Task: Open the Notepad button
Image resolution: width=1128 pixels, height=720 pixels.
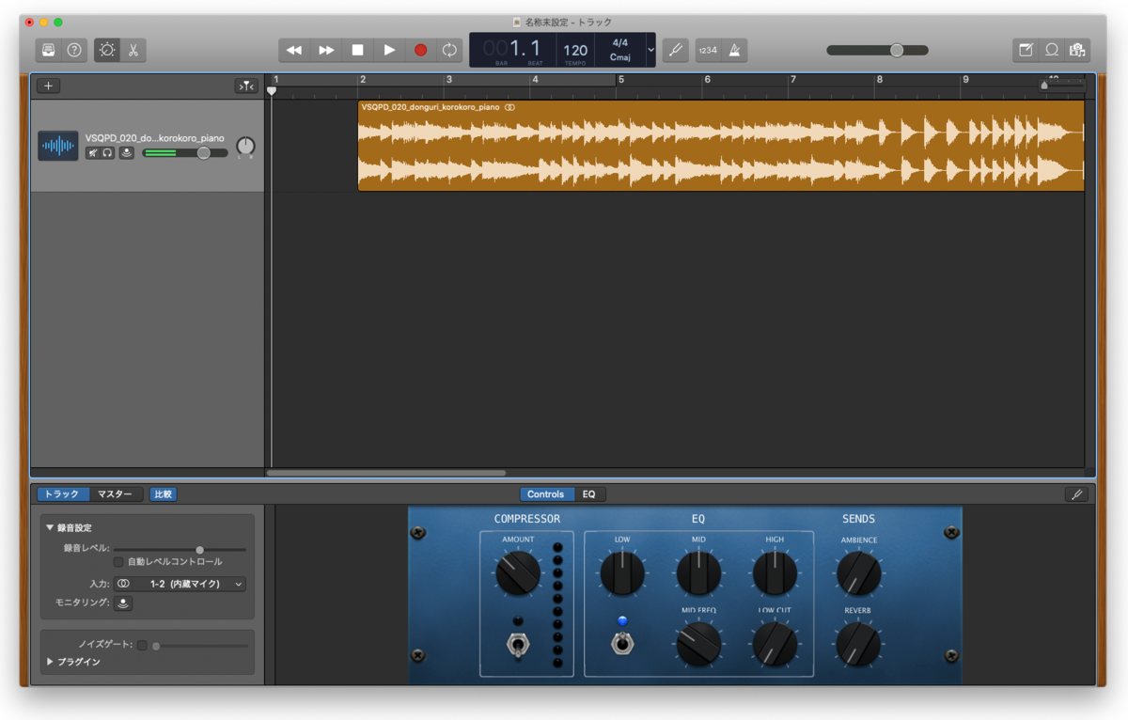Action: coord(1026,50)
